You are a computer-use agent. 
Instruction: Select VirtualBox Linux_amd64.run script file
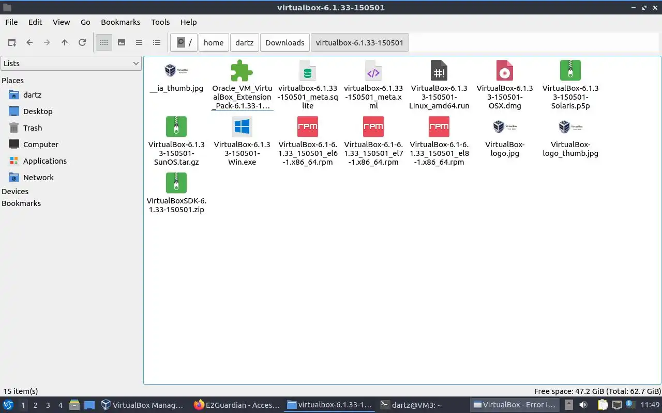coord(439,85)
